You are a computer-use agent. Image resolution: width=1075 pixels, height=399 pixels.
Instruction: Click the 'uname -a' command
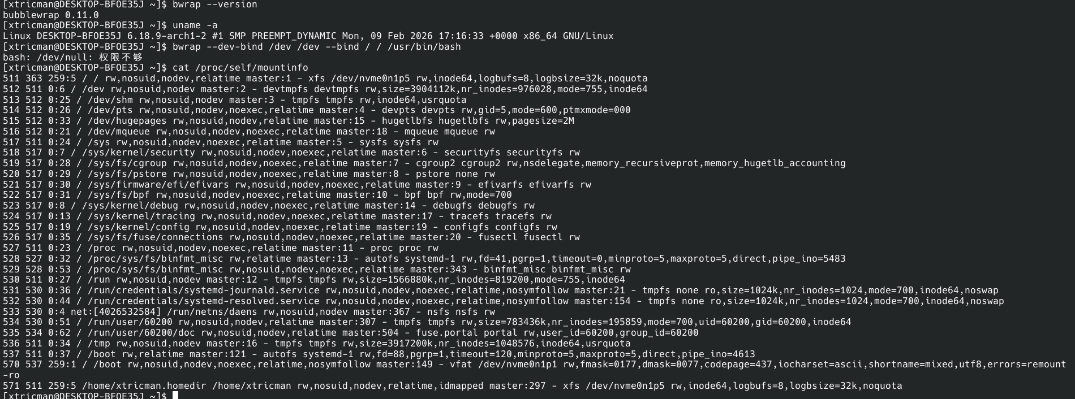[195, 25]
